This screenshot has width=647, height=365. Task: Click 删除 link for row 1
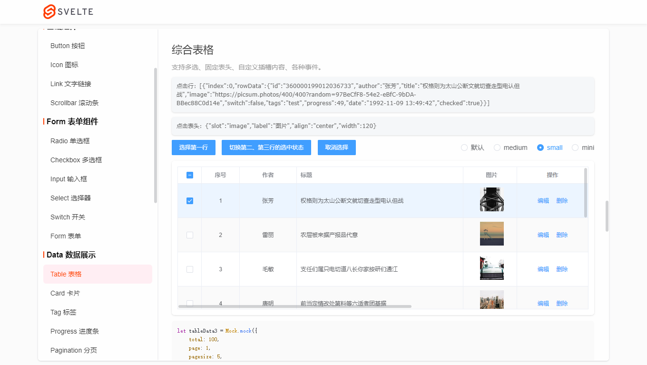pos(562,201)
